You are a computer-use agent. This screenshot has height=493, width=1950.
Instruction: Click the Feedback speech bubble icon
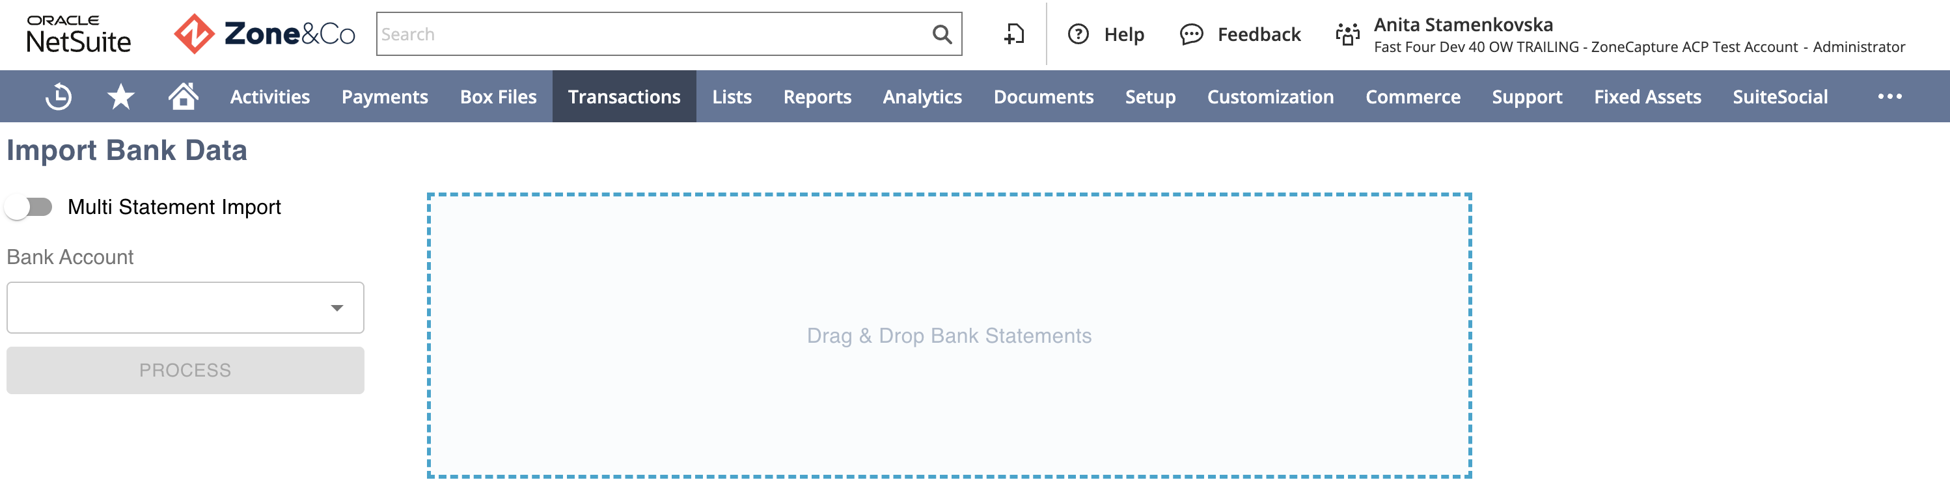(1190, 34)
